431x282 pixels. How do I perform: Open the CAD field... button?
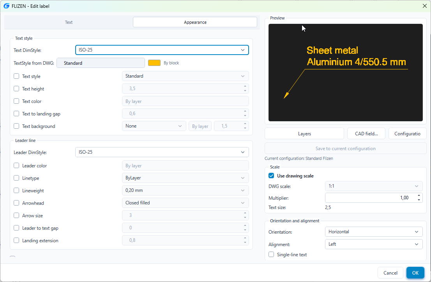tap(366, 134)
